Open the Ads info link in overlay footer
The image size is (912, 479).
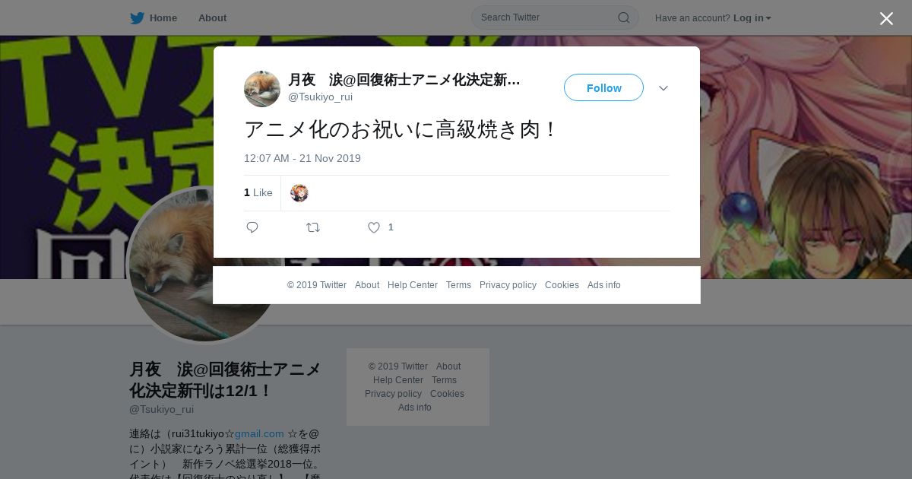(x=604, y=285)
